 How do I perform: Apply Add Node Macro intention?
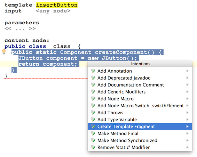point(140,99)
